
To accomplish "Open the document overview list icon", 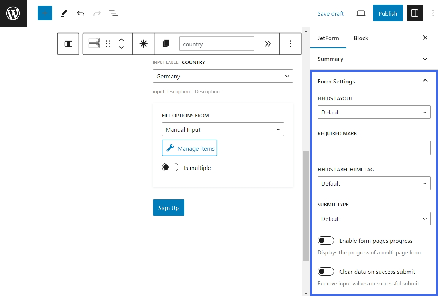I will (113, 13).
